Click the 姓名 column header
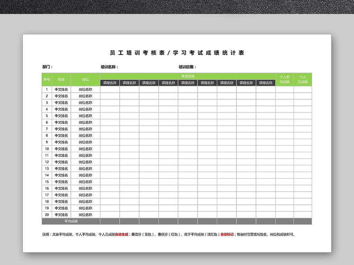Viewport: 354px width, 265px height. click(x=62, y=79)
